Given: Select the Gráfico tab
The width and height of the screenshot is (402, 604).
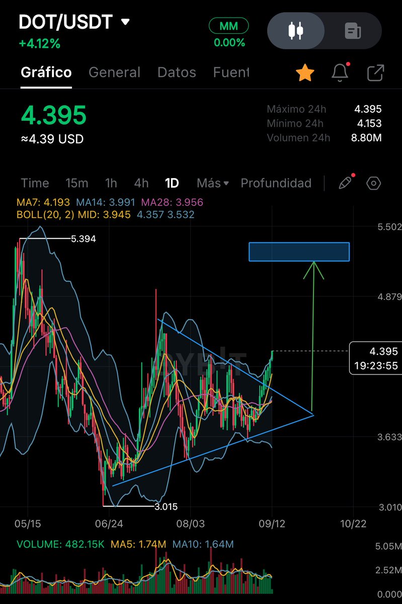Looking at the screenshot, I should coord(46,72).
